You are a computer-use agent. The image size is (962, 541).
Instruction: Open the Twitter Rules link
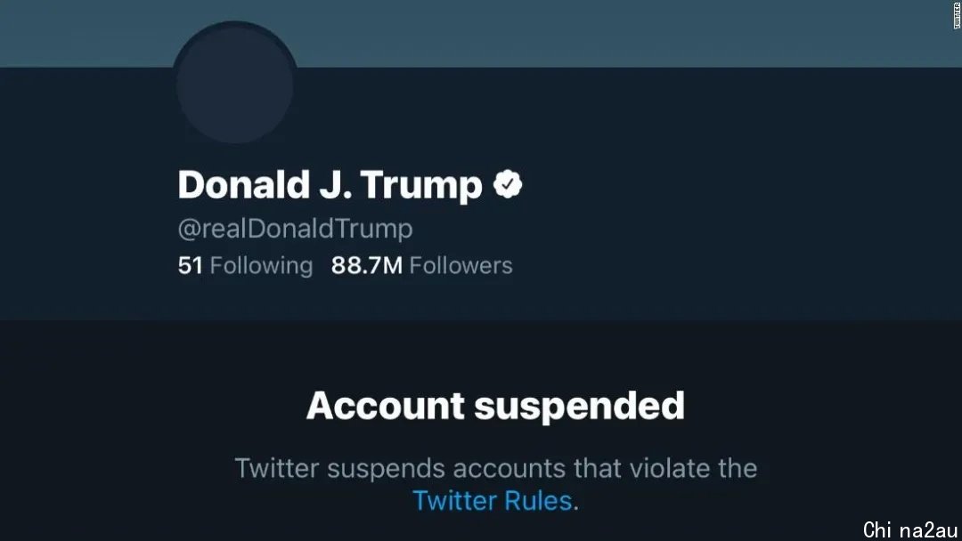tap(493, 501)
